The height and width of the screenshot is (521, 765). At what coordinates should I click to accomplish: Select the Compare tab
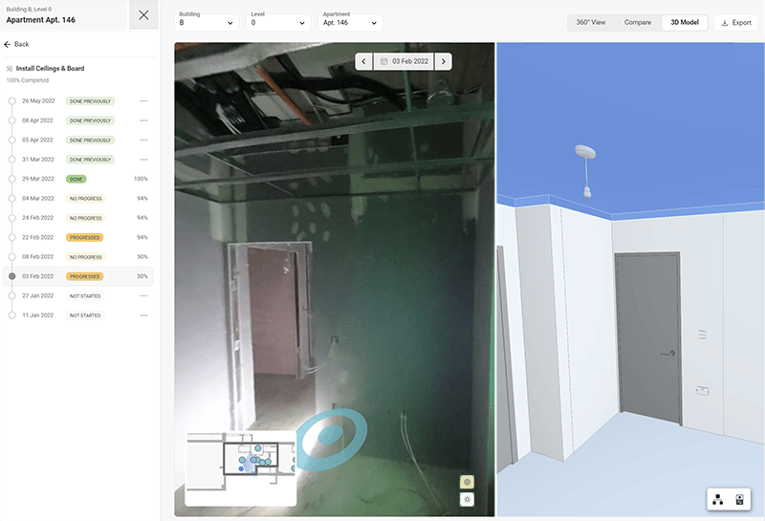coord(638,22)
